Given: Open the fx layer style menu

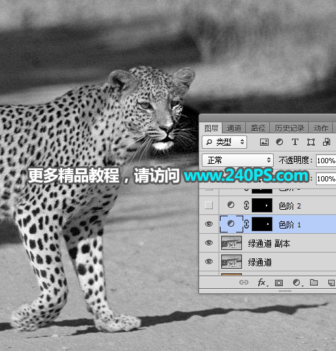Looking at the screenshot, I should [x=262, y=283].
